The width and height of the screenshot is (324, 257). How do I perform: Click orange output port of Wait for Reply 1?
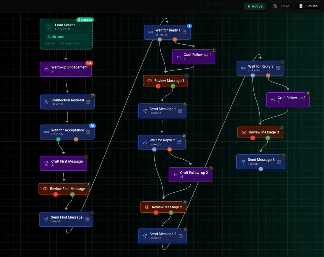click(x=175, y=40)
